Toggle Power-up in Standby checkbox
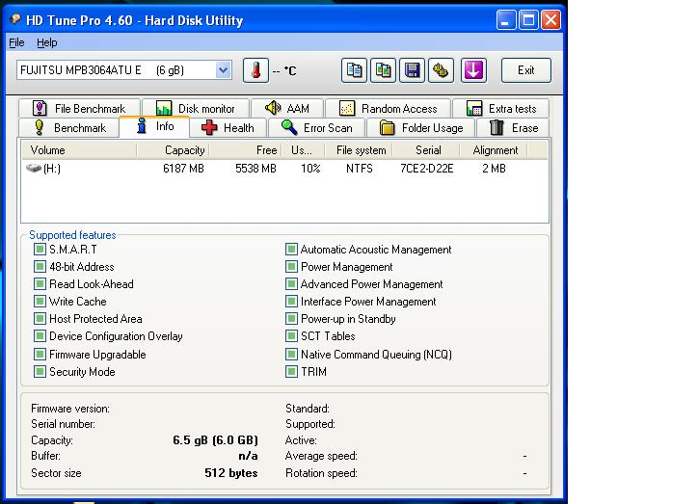Viewport: 698px width, 504px height. click(291, 319)
